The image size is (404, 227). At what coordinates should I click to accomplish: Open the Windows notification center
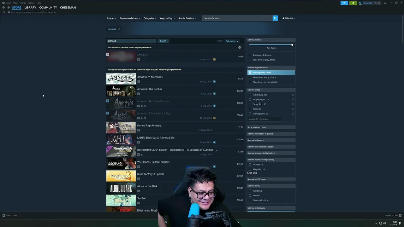coord(400,223)
